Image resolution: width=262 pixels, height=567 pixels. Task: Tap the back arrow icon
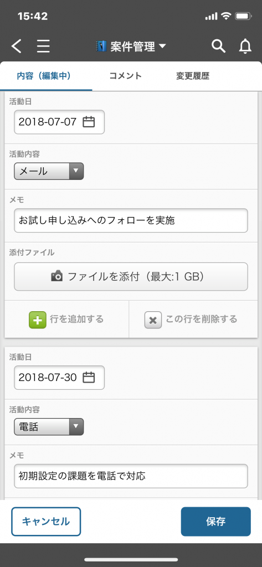click(16, 47)
